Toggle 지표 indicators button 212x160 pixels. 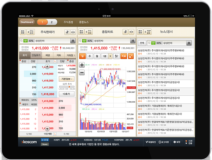(124, 56)
